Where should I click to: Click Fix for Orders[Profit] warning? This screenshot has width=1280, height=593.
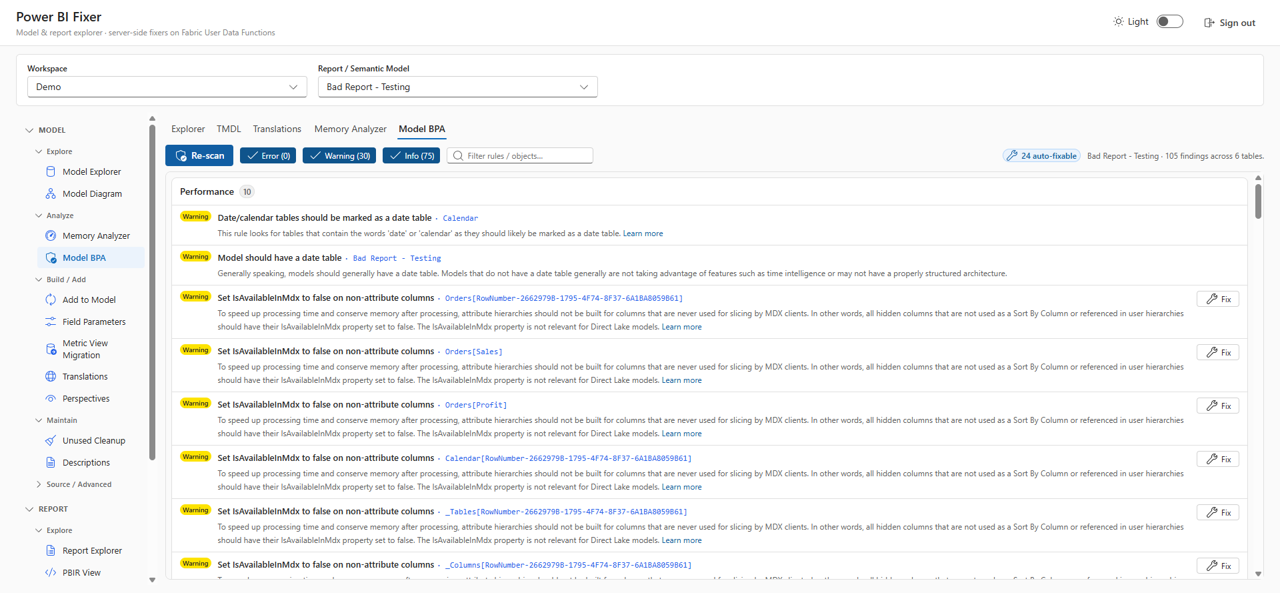[1218, 406]
